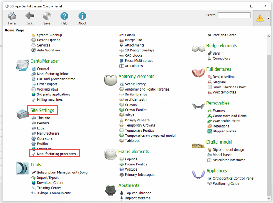
Task: Click the Digital model icon
Action: tap(198, 146)
